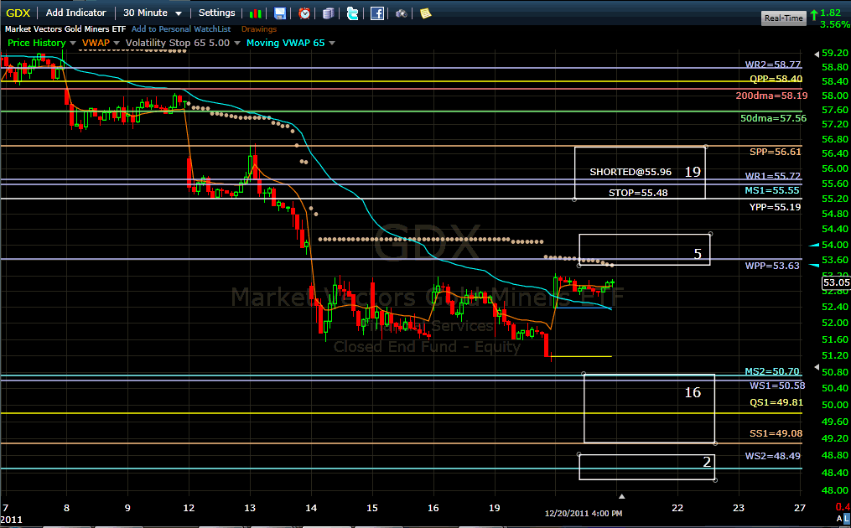
Task: Select the QPP=58.40 label
Action: 776,79
